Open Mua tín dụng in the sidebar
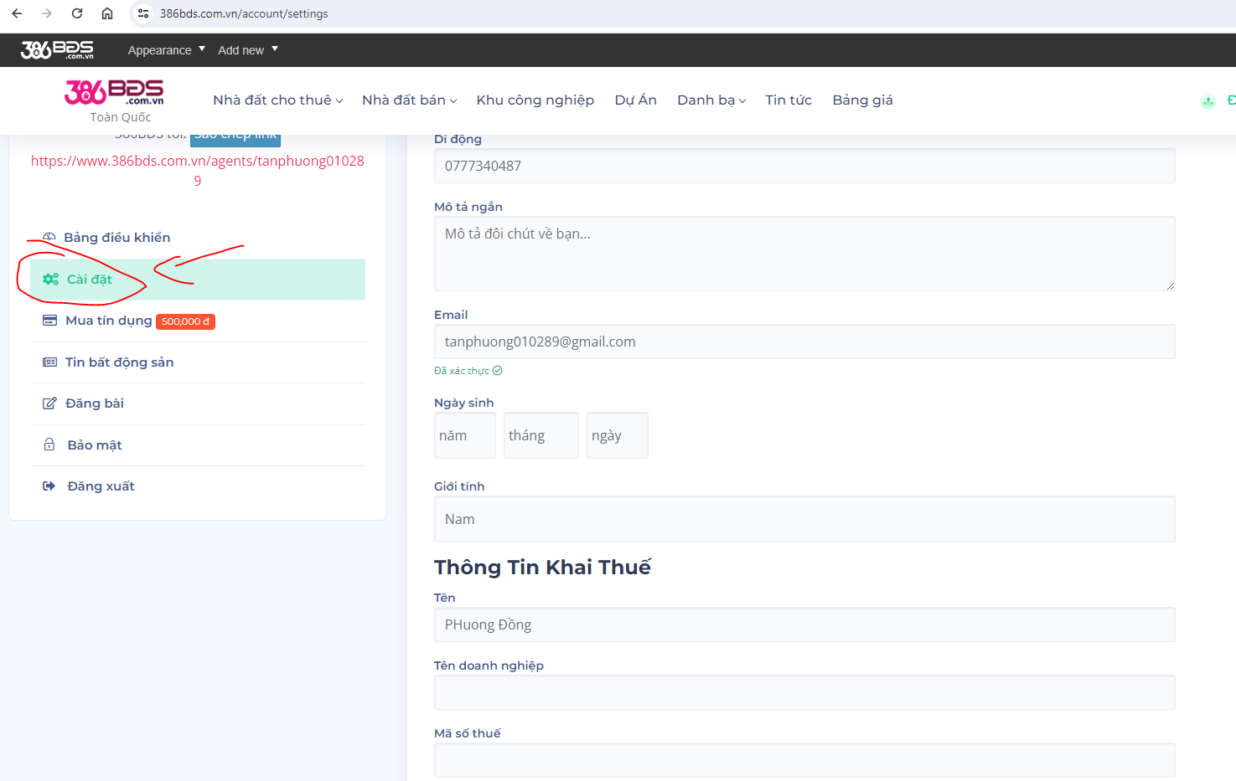Screen dimensions: 1236x781 [109, 321]
